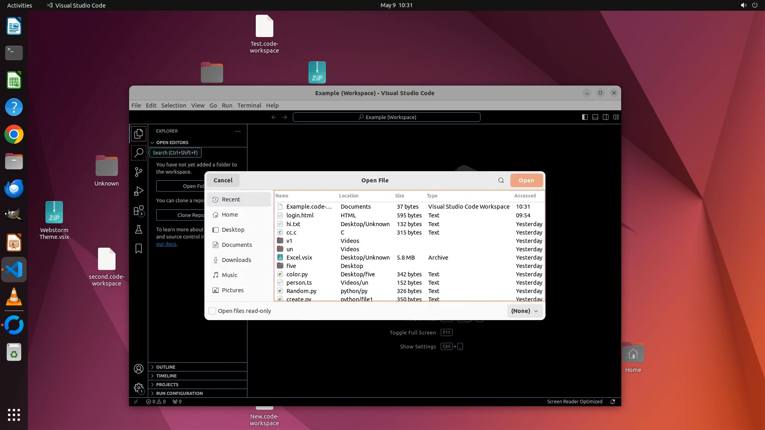The image size is (765, 430).
Task: Toggle Primary Side Bar layout icon
Action: pos(585,117)
